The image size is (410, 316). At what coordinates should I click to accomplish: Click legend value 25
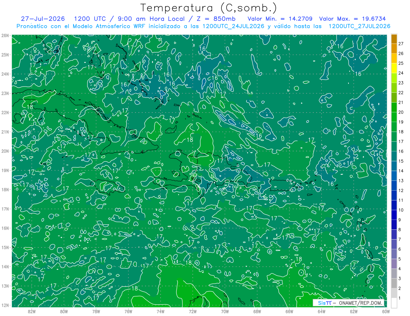coord(401,63)
